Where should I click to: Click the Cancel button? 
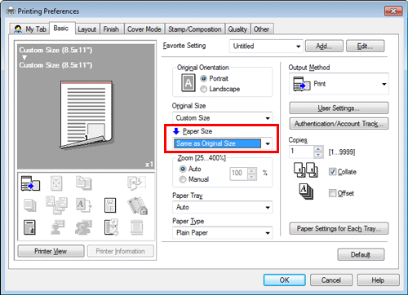[x=331, y=280]
